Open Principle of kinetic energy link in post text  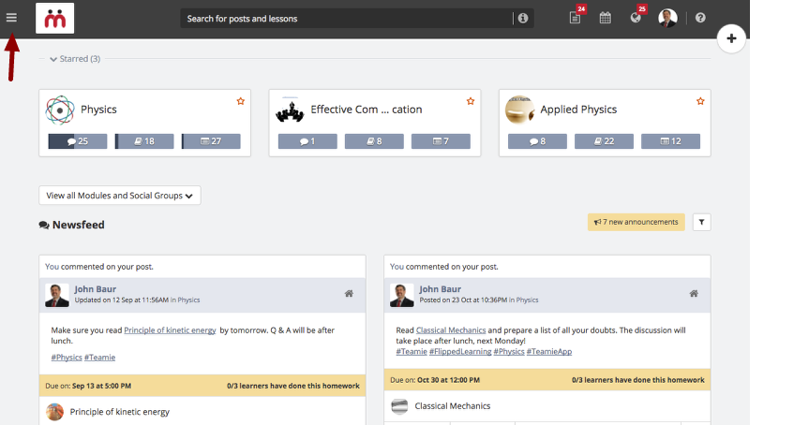[x=170, y=330]
